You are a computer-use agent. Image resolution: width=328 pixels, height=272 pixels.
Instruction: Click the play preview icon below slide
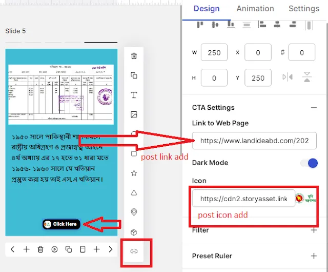(x=54, y=249)
